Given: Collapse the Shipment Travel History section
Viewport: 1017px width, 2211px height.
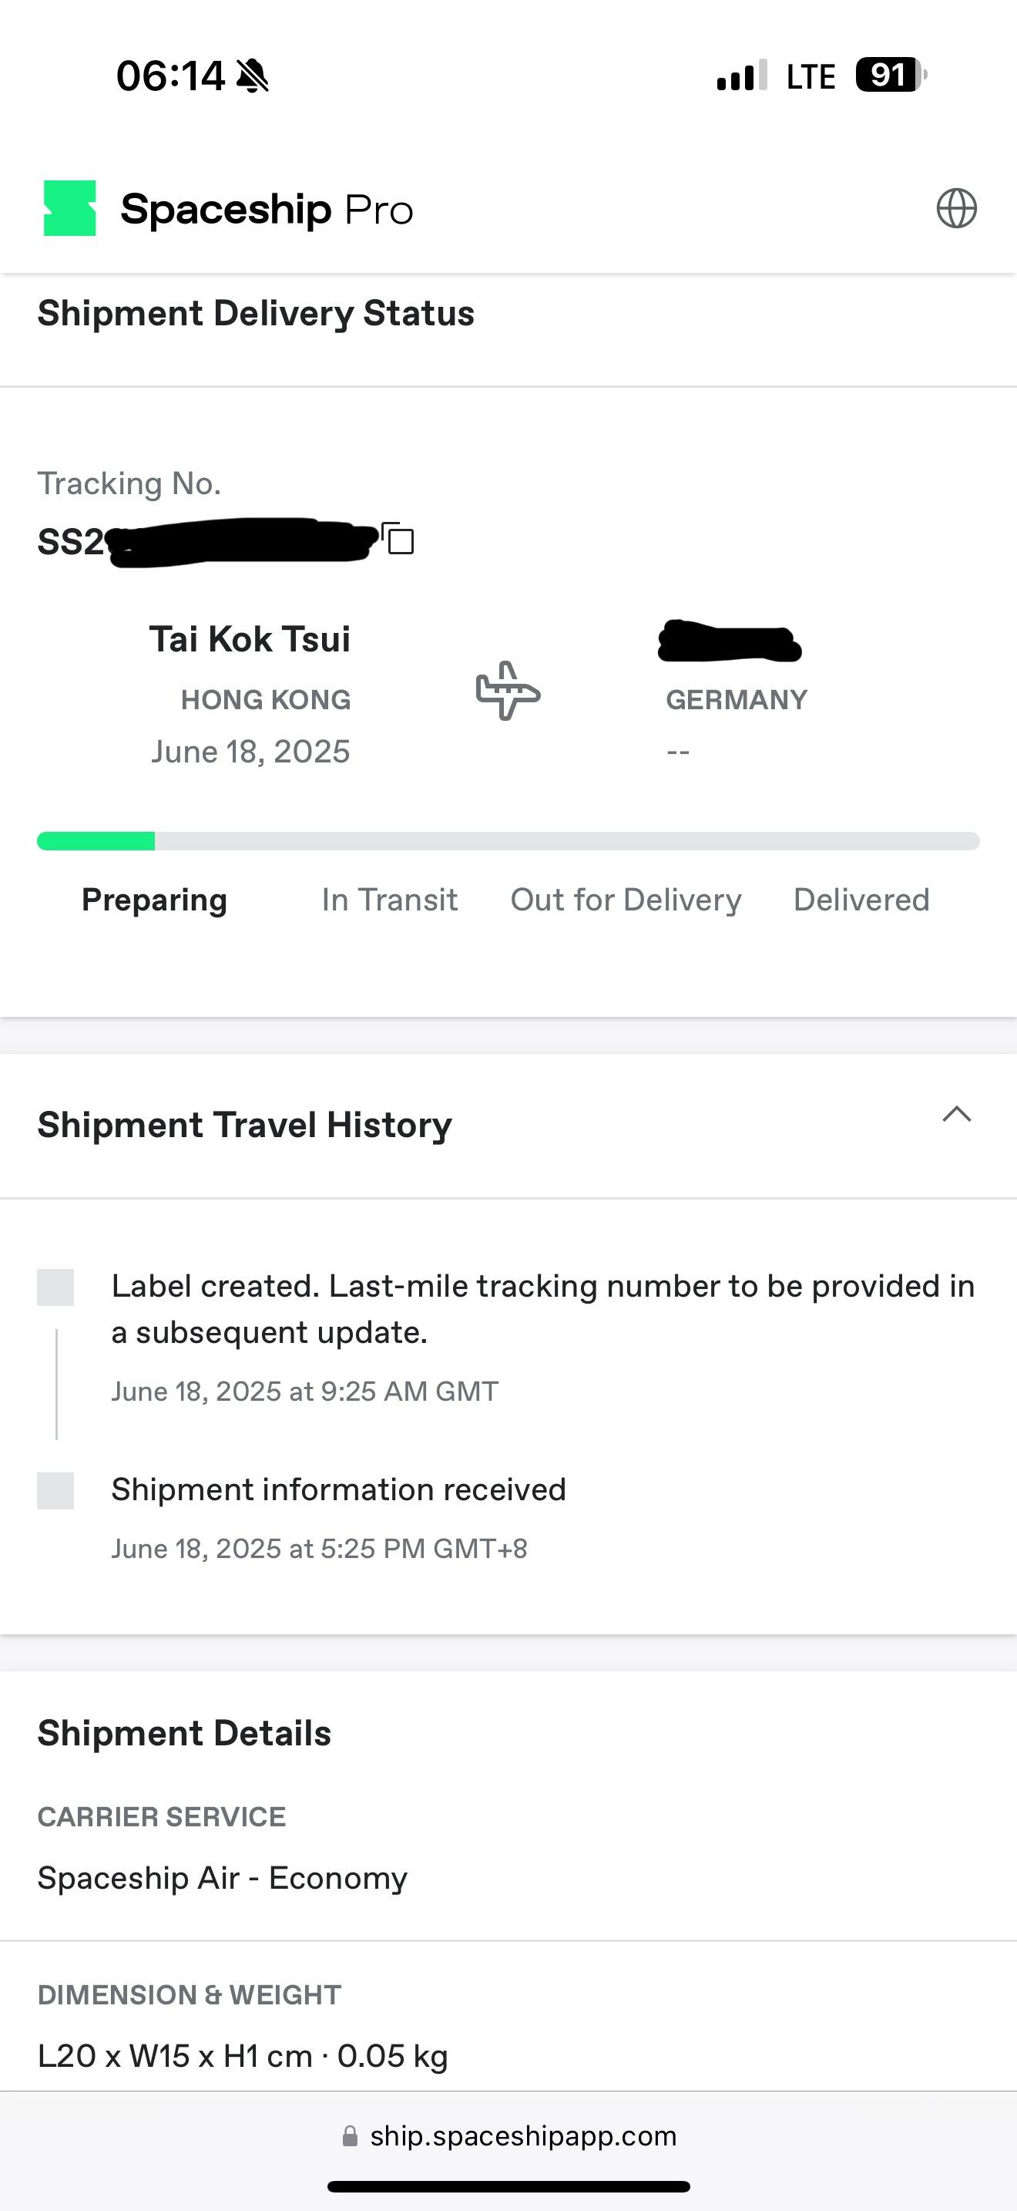Looking at the screenshot, I should click(x=956, y=1115).
